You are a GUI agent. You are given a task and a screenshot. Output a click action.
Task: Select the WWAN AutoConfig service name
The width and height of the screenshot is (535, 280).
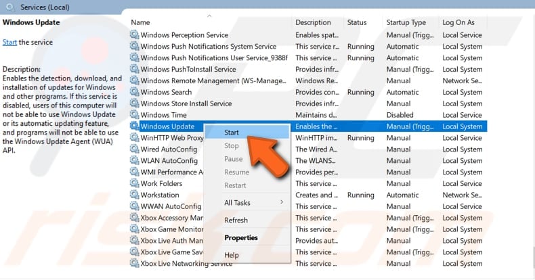[171, 206]
